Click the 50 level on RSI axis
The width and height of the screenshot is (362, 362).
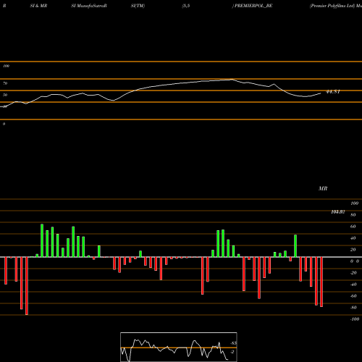tap(5, 95)
